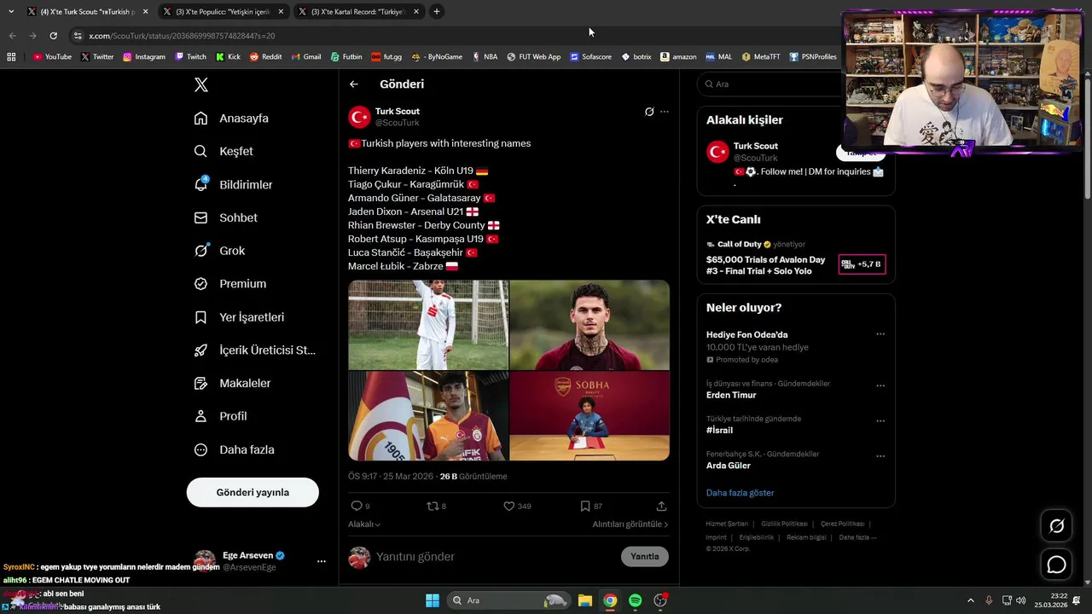The height and width of the screenshot is (614, 1092).
Task: Click the Chrome address bar URL
Action: [182, 36]
